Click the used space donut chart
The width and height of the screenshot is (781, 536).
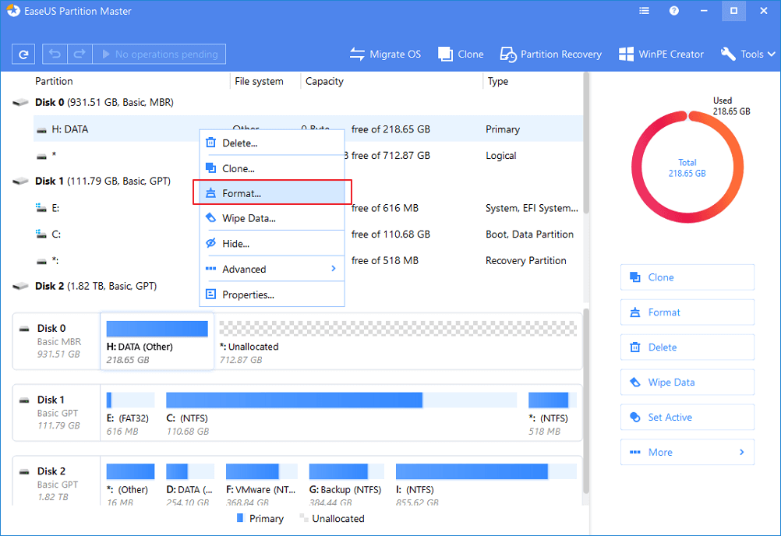(x=687, y=167)
